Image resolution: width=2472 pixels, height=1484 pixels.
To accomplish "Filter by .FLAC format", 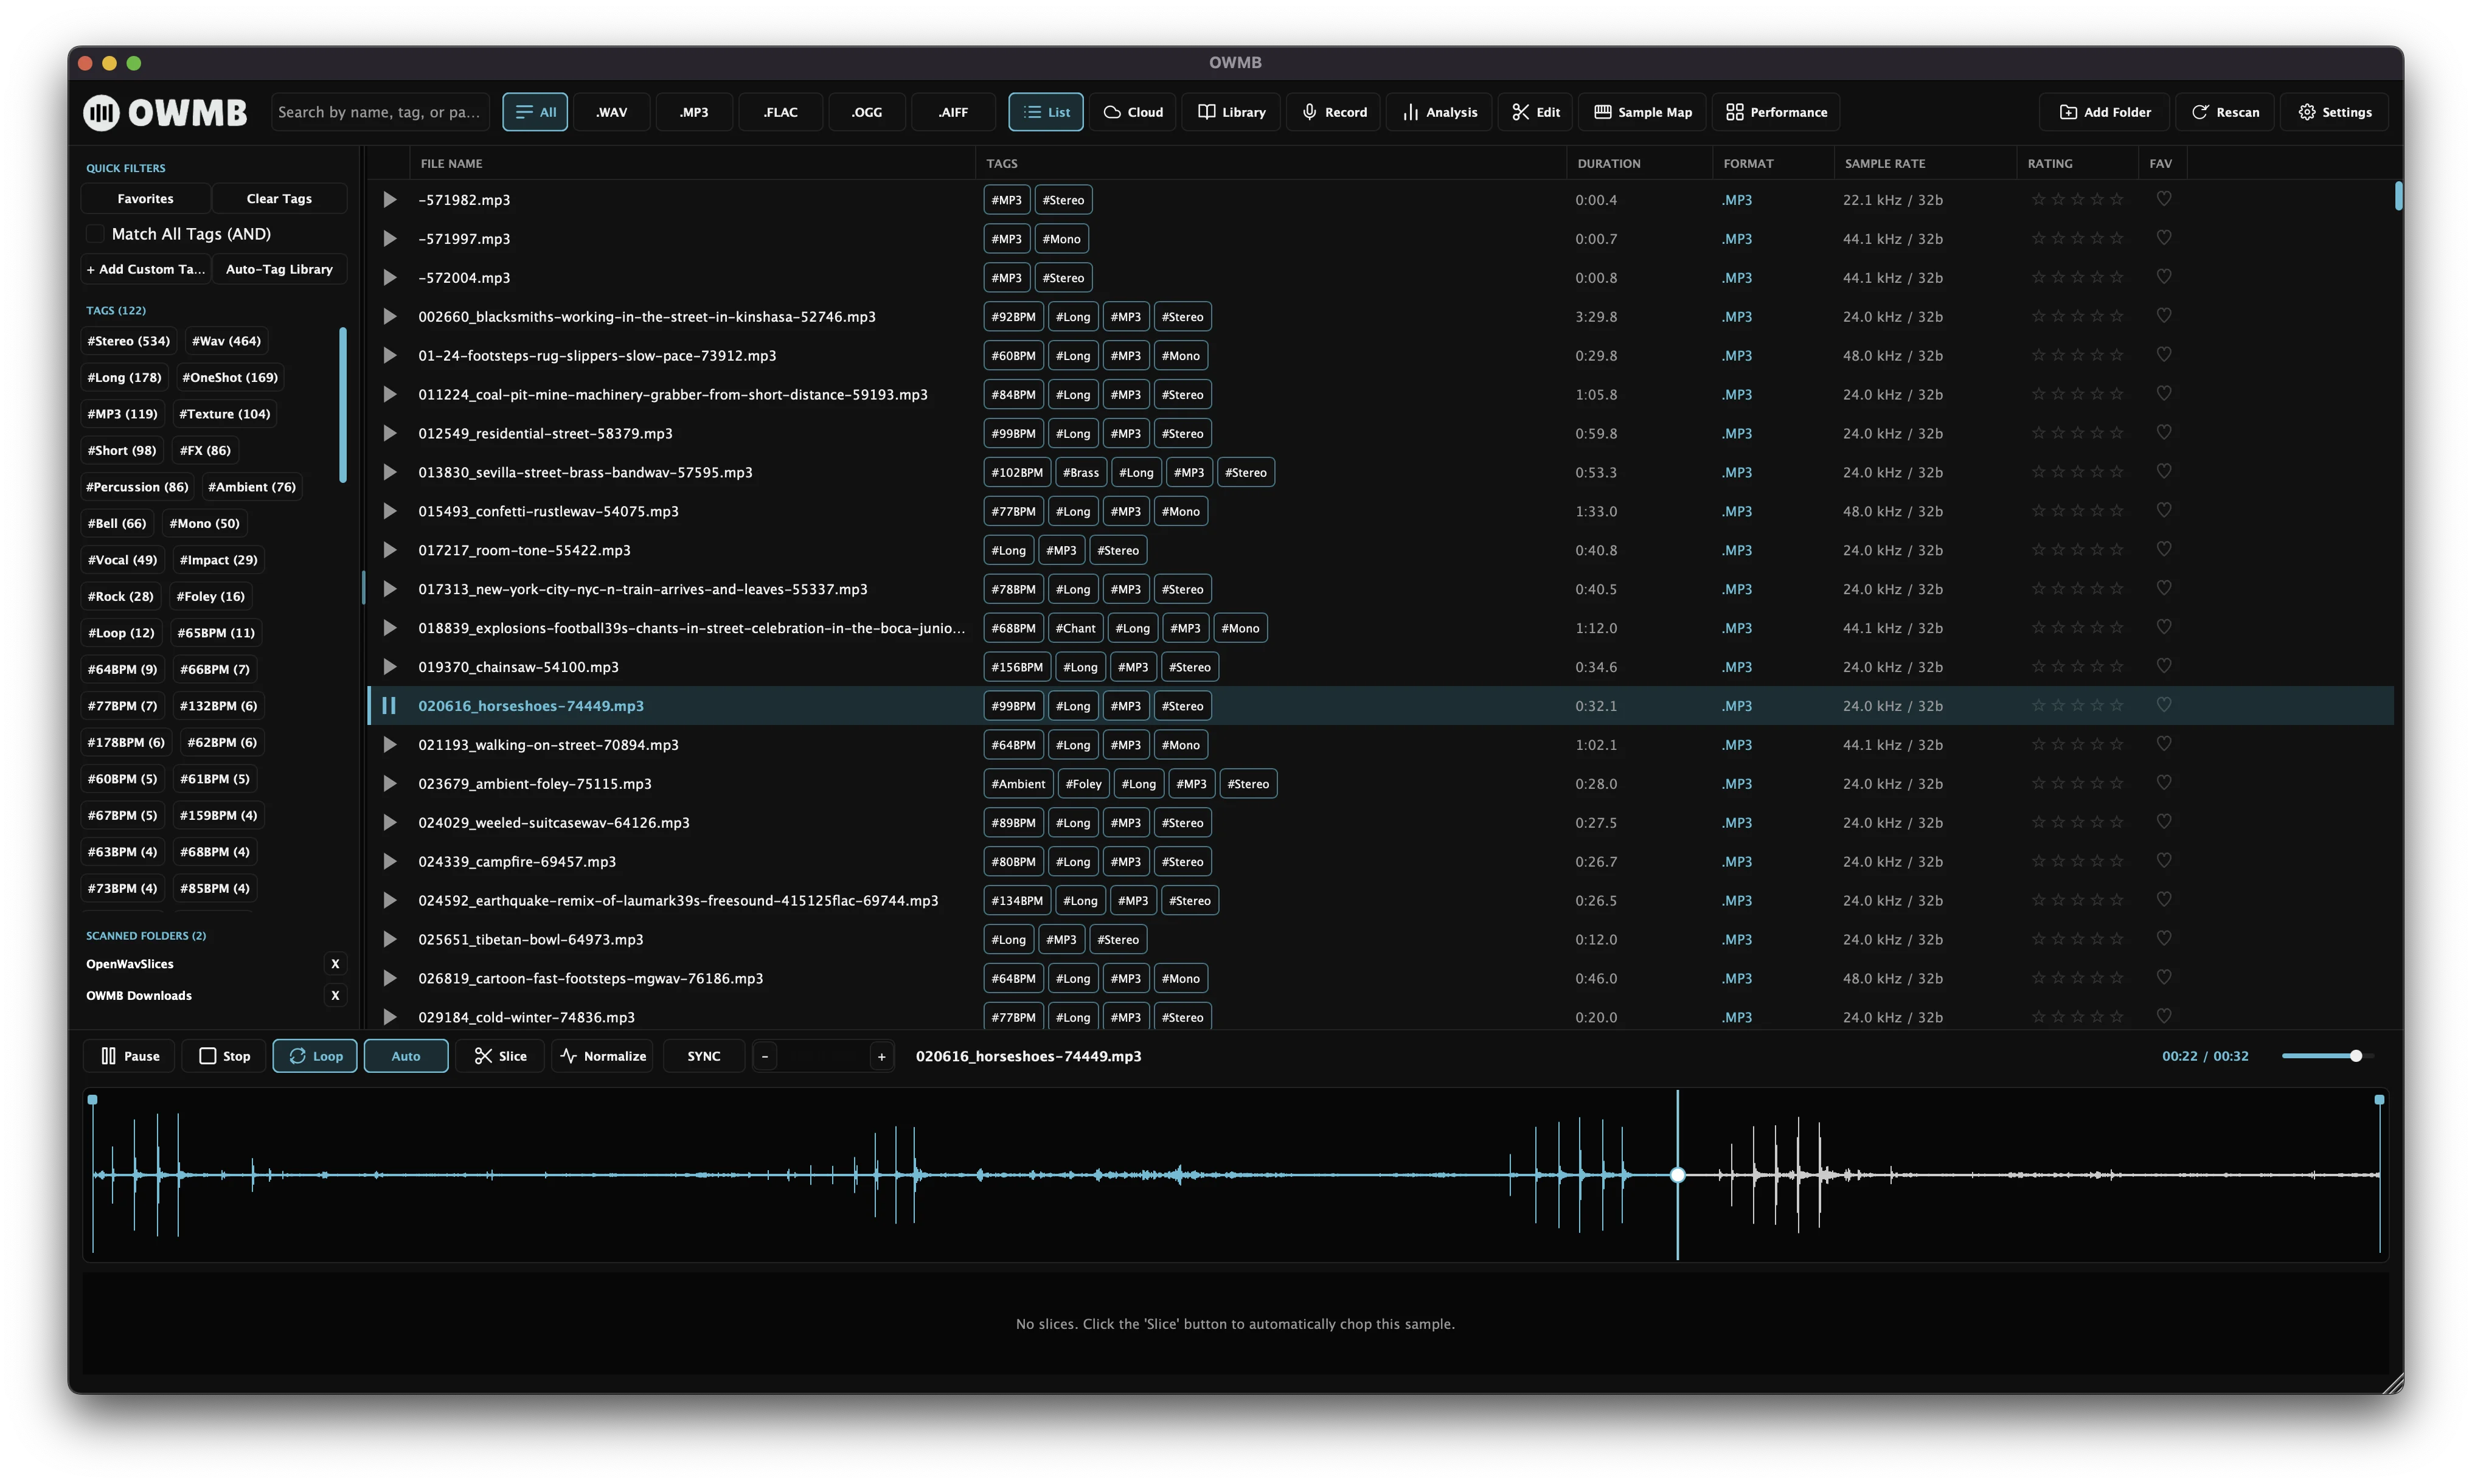I will (x=781, y=112).
